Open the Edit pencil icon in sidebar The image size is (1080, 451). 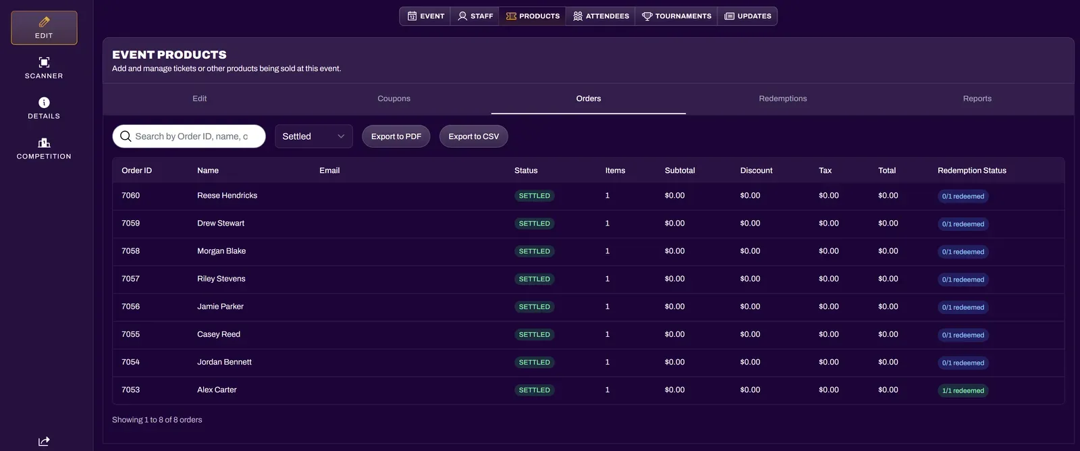click(x=44, y=22)
